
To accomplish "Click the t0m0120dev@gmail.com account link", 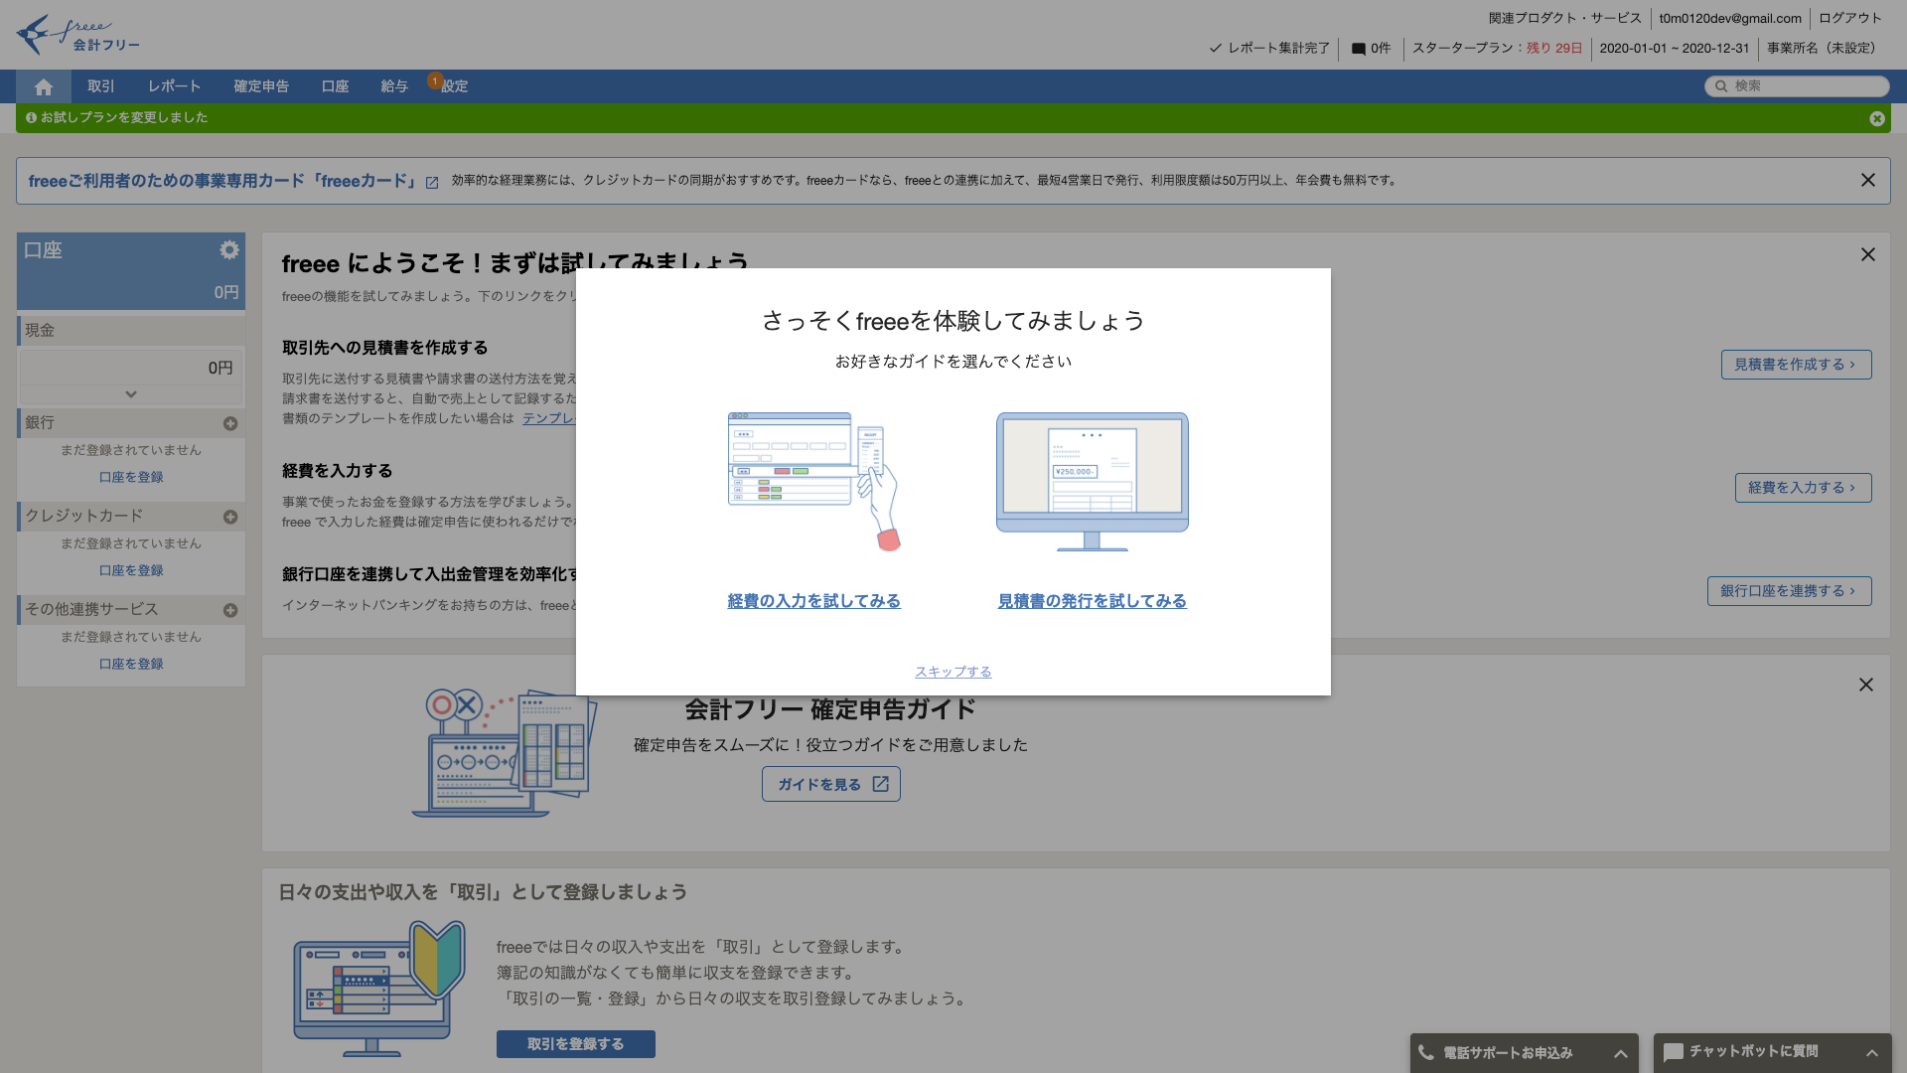I will [1729, 18].
